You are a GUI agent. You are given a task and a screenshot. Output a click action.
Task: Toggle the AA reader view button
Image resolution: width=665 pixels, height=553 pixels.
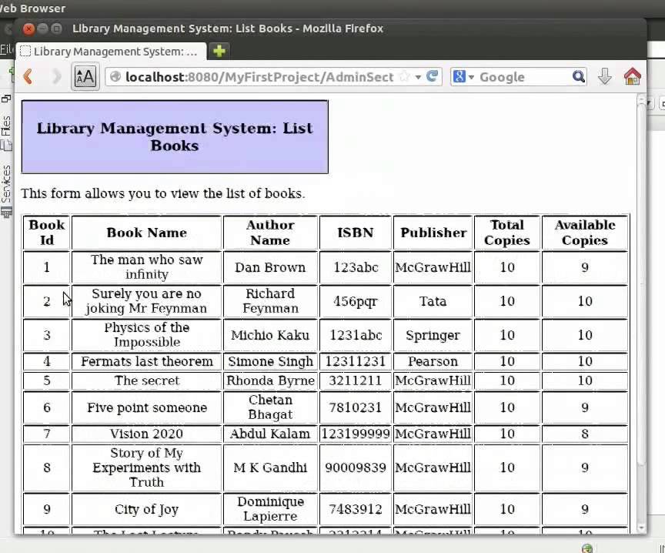85,77
